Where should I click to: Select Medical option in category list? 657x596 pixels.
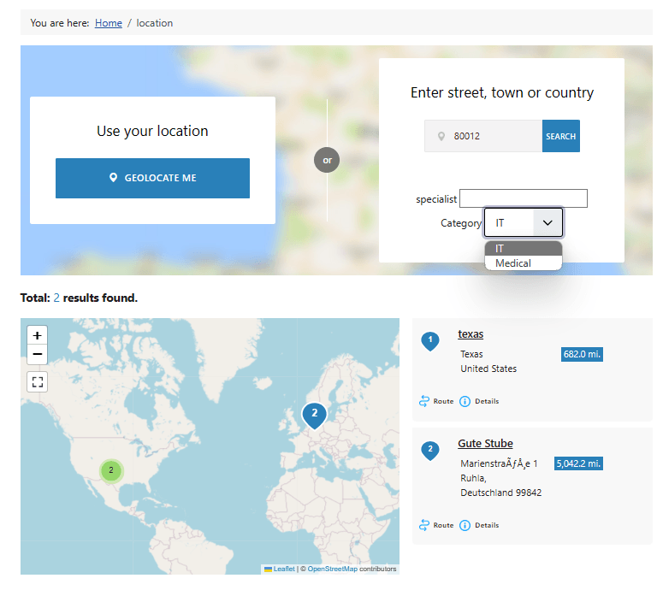[x=523, y=263]
